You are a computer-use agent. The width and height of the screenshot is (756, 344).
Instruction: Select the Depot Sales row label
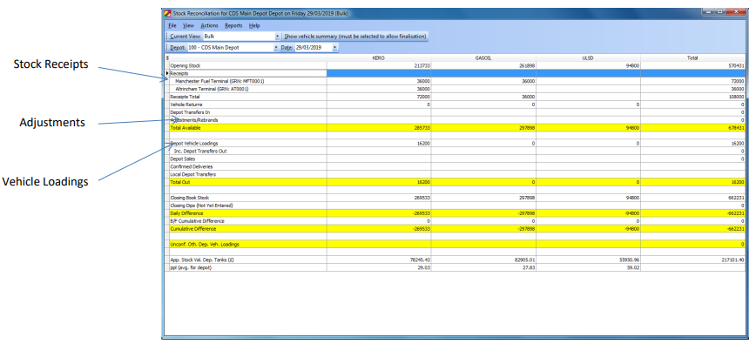click(x=182, y=159)
